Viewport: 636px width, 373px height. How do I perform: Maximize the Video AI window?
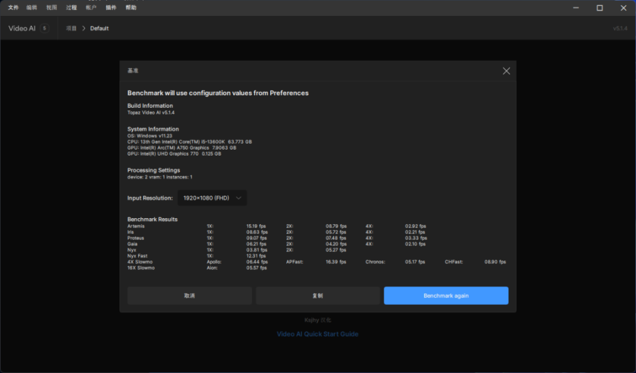click(600, 8)
